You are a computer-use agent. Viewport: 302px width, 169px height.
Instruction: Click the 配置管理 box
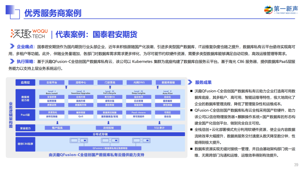pyautogui.click(x=52, y=101)
